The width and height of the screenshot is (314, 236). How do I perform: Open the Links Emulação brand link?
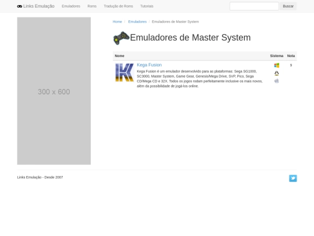36,6
